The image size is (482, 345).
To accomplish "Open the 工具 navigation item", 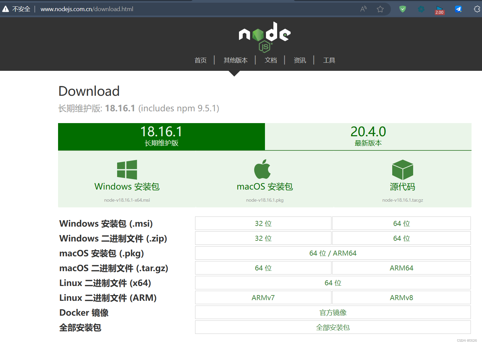I will [x=329, y=60].
